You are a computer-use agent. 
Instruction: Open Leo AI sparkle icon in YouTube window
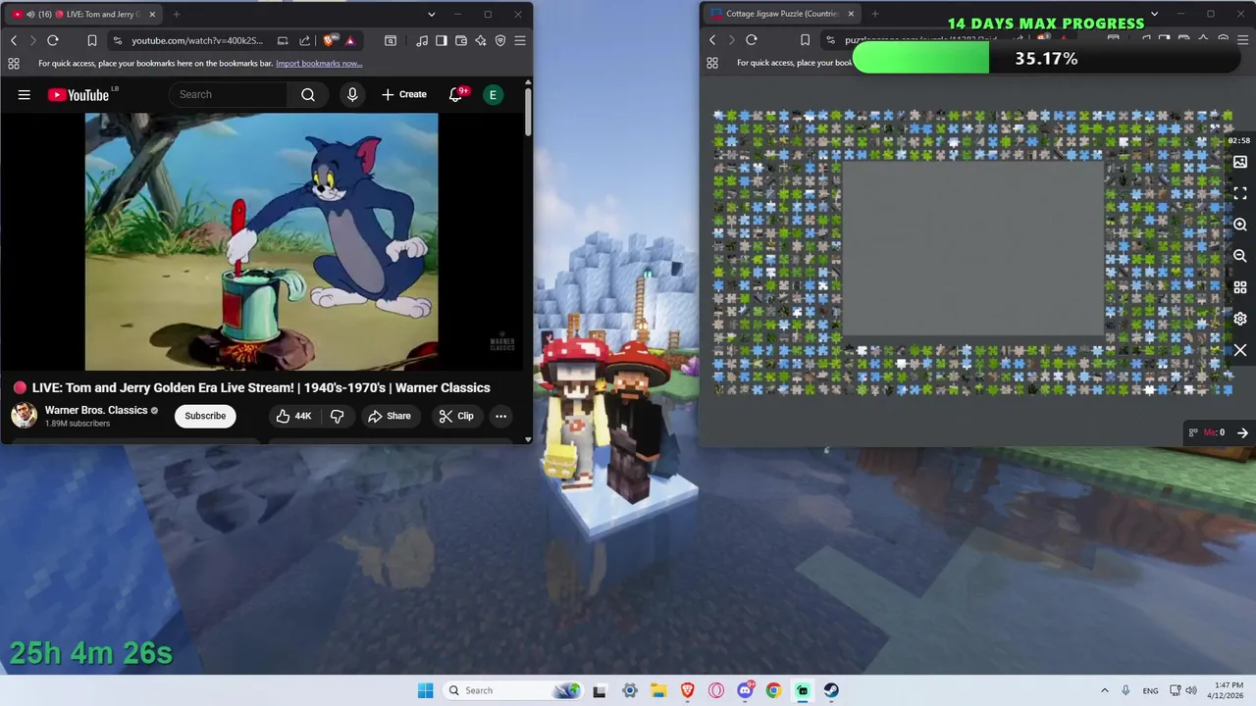click(481, 40)
